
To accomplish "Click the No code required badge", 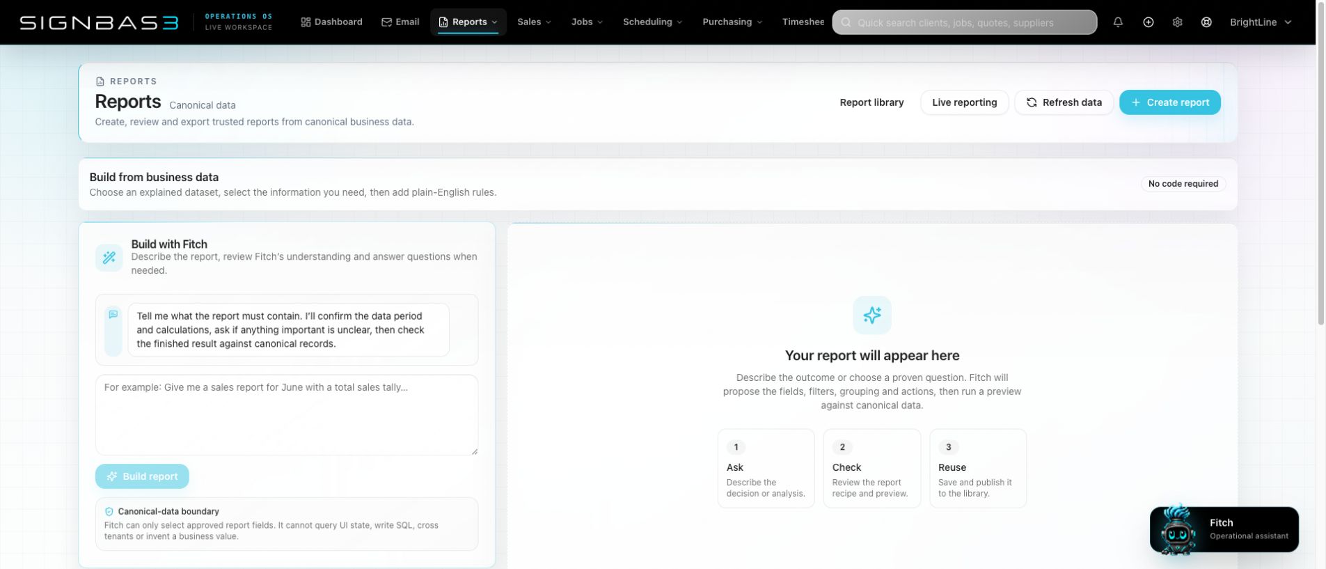I will pyautogui.click(x=1183, y=184).
